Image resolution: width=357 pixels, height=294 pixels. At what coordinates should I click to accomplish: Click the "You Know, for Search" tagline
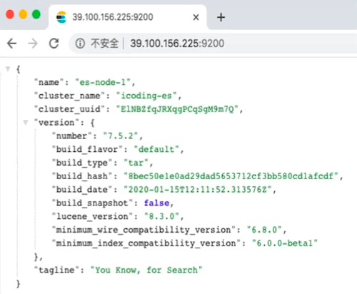coord(146,270)
